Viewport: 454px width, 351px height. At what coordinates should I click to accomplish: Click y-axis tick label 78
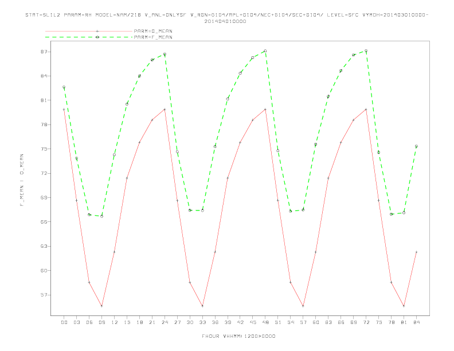(44, 124)
